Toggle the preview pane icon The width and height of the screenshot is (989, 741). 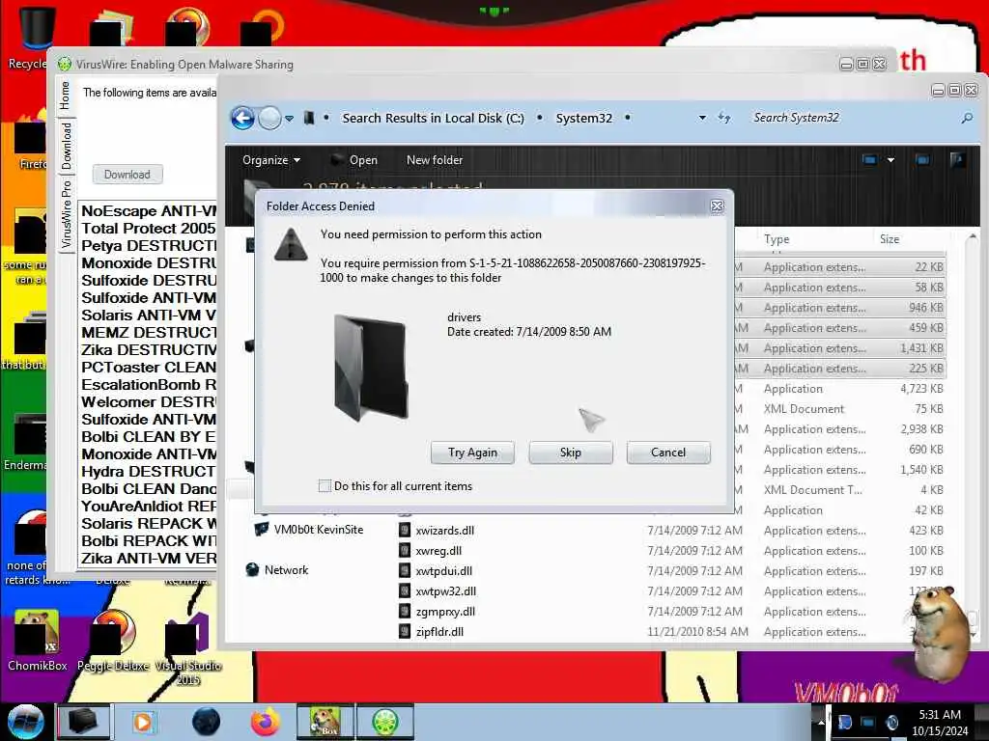(x=922, y=160)
